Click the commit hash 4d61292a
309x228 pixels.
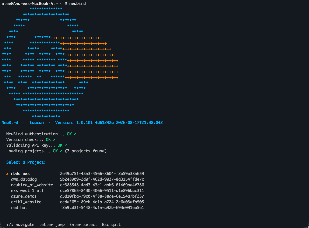click(x=104, y=123)
